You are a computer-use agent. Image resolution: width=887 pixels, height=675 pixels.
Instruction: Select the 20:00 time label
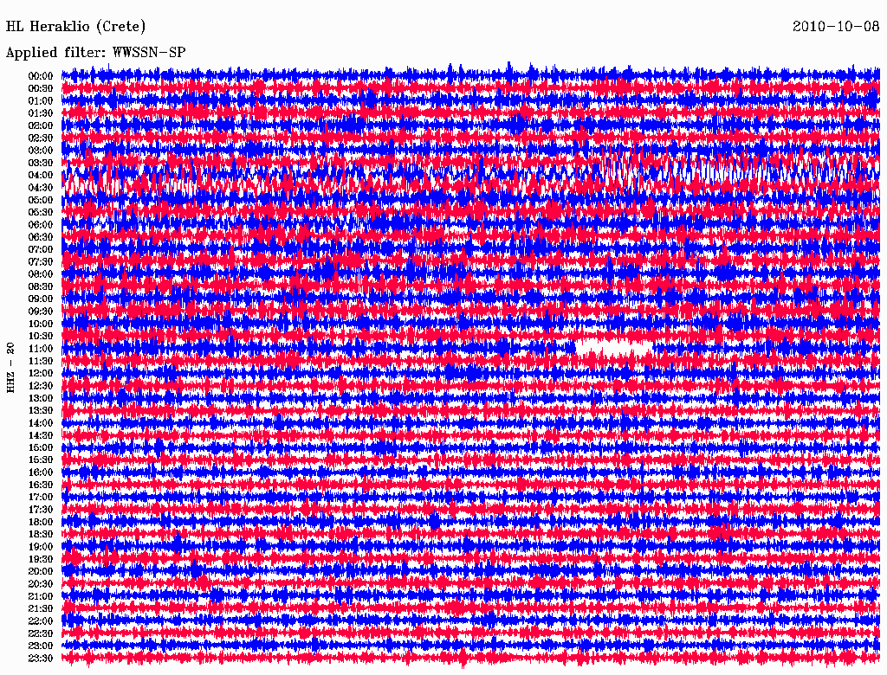[x=41, y=571]
